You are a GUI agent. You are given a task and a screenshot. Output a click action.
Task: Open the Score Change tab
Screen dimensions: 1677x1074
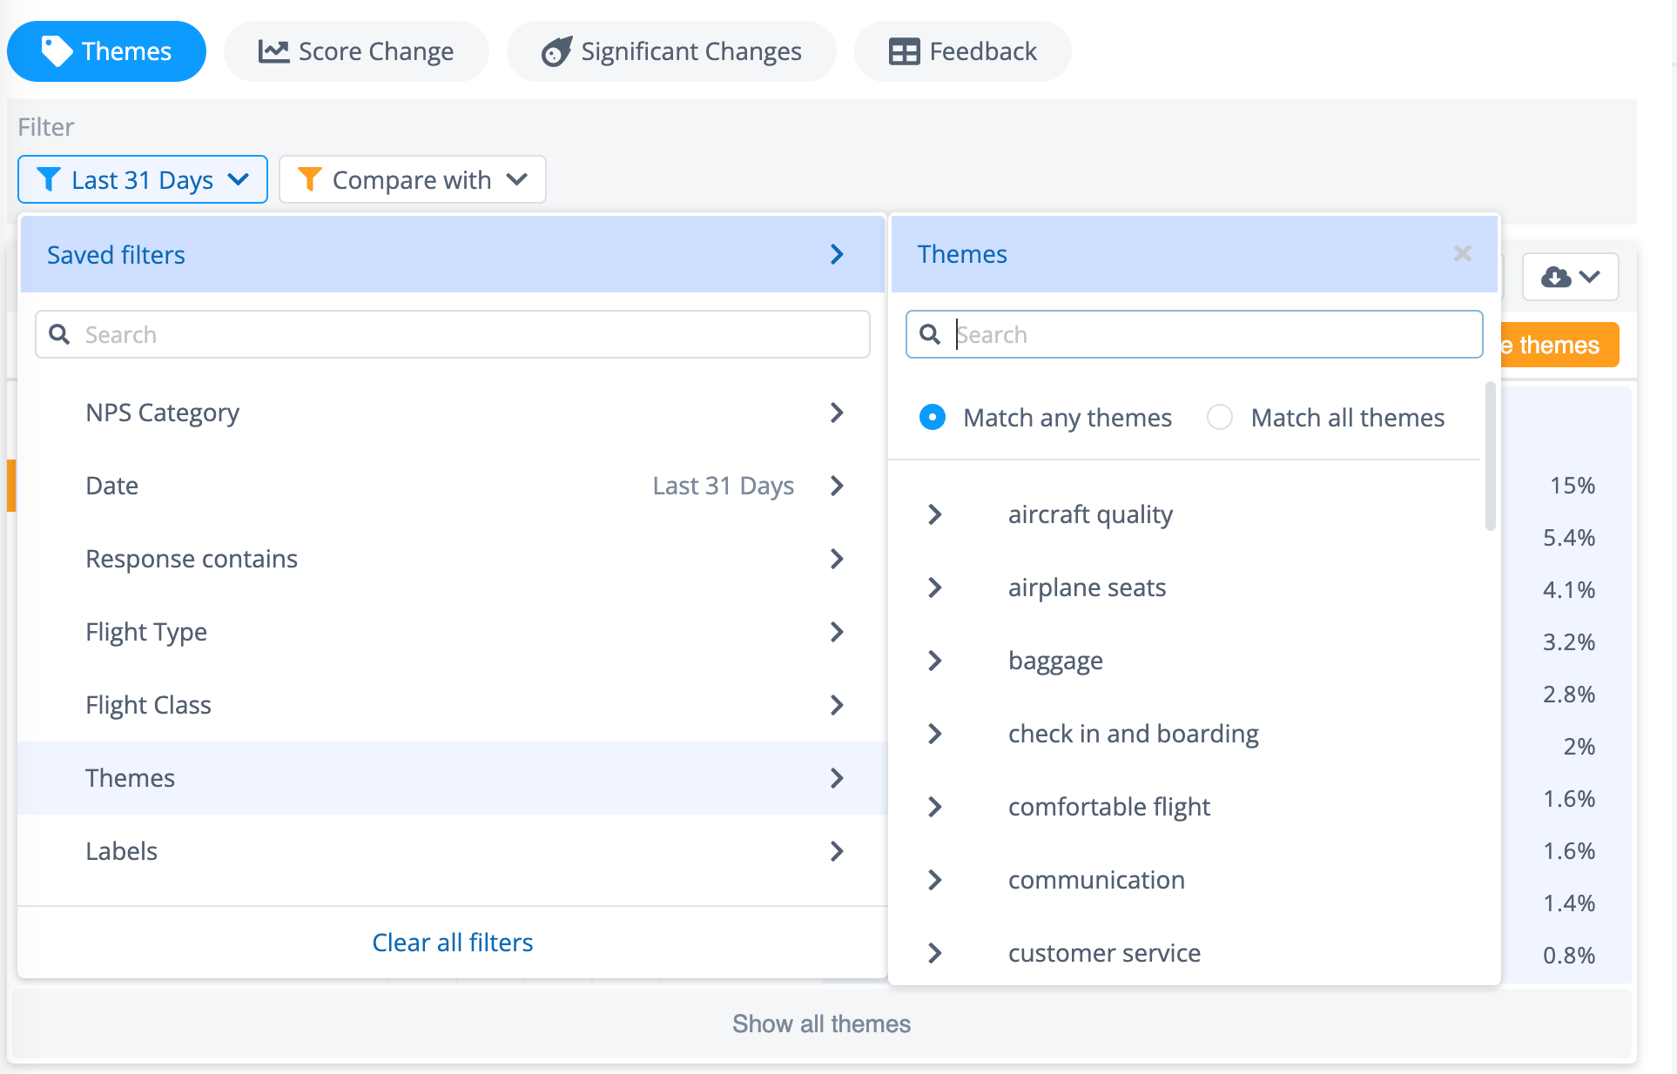coord(356,51)
